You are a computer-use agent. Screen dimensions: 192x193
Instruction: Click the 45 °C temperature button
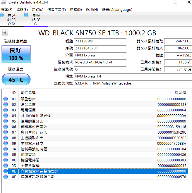click(x=16, y=80)
